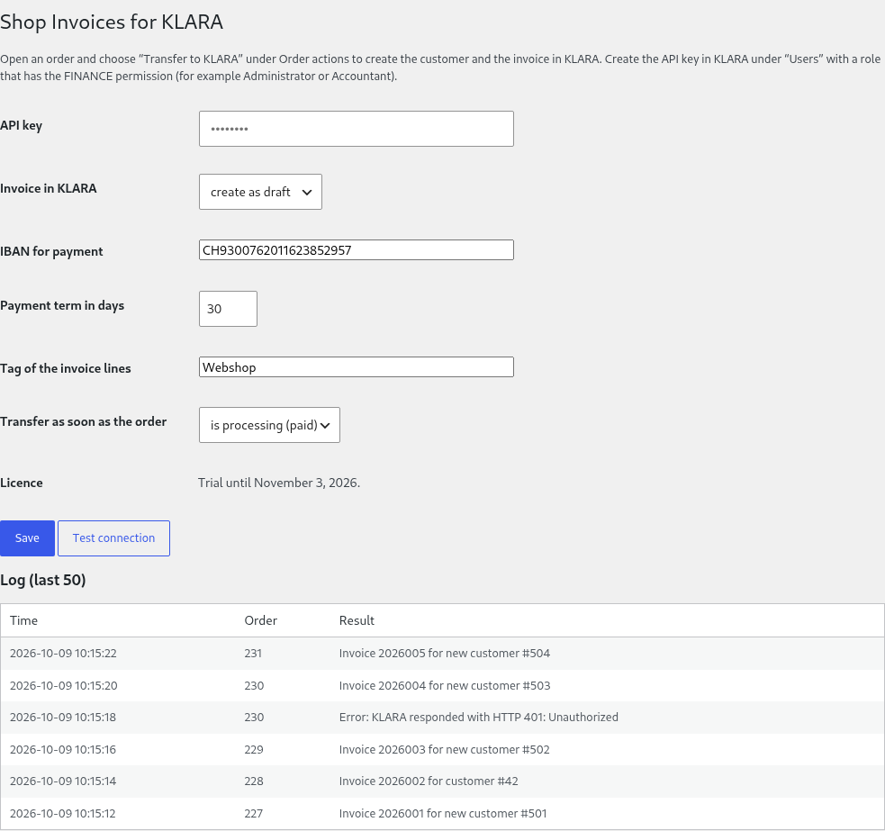Screen dimensions: 885x831
Task: Select log time 2026-10-09 10:15:22
Action: click(x=63, y=653)
